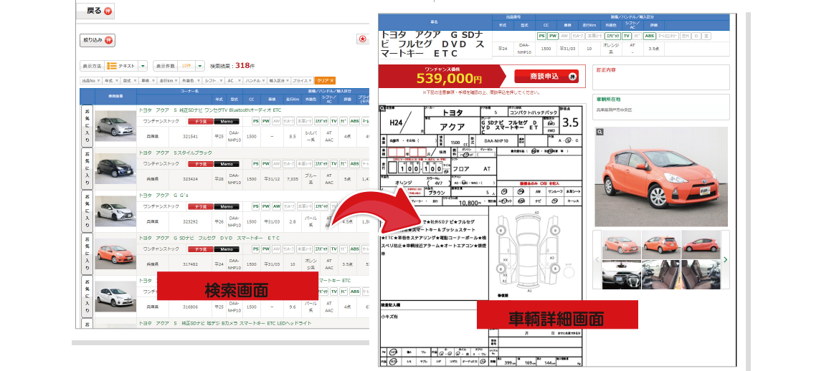The height and width of the screenshot is (371, 834).
Task: Expand the 出品No filter dropdown
Action: 90,81
